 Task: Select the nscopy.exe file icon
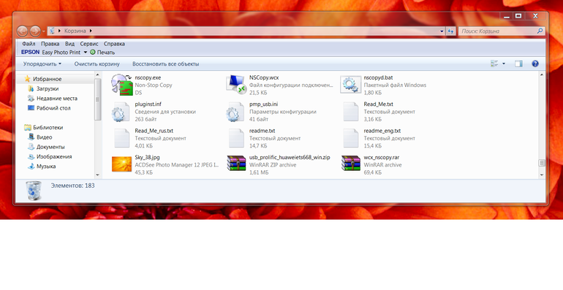[121, 85]
